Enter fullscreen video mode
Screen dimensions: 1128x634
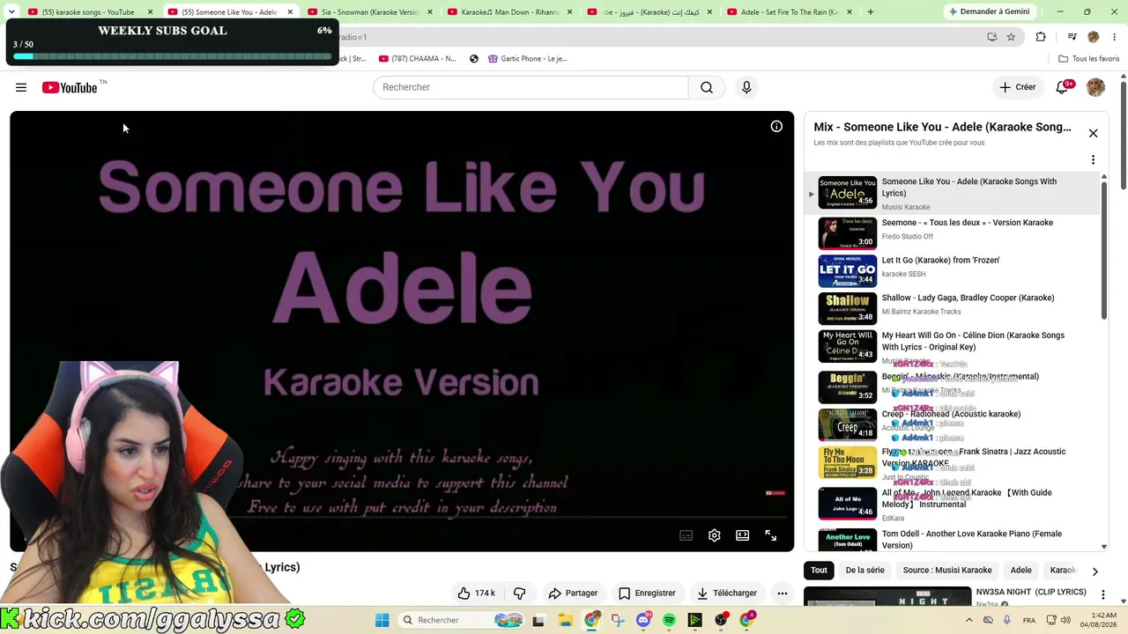[771, 535]
